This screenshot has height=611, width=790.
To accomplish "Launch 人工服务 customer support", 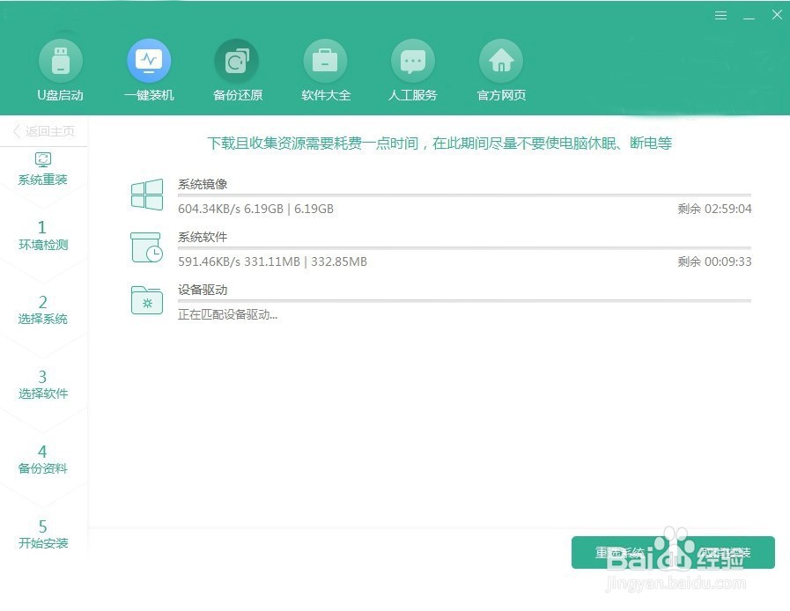I will coord(413,59).
